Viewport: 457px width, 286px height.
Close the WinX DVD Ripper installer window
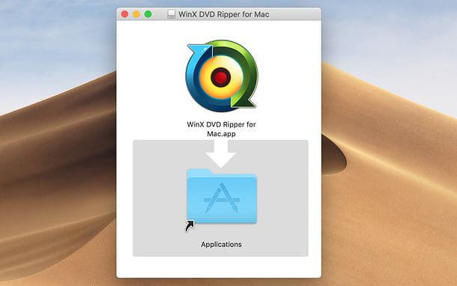[125, 14]
